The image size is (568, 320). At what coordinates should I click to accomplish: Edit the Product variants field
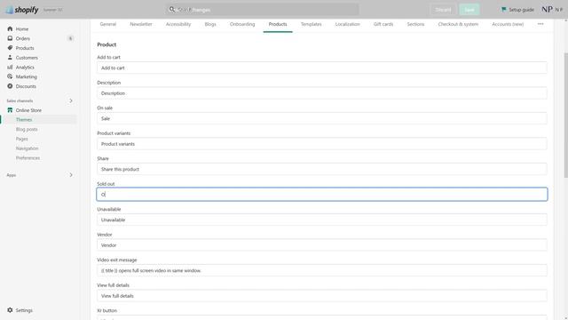[321, 144]
